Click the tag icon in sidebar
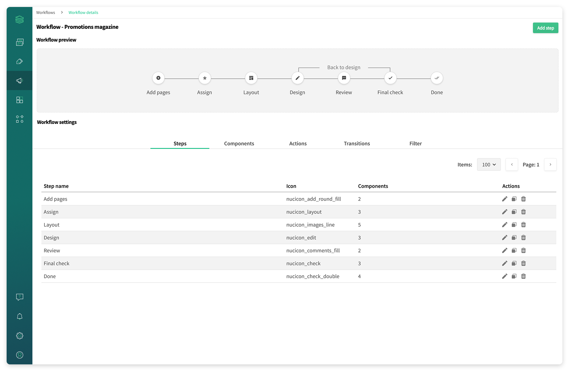Viewport: 569px width, 371px height. [x=20, y=61]
